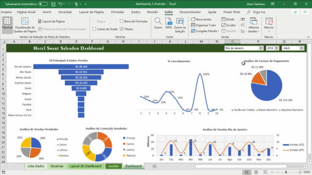
Task: Open Página Inicial tab
Action: tap(26, 12)
